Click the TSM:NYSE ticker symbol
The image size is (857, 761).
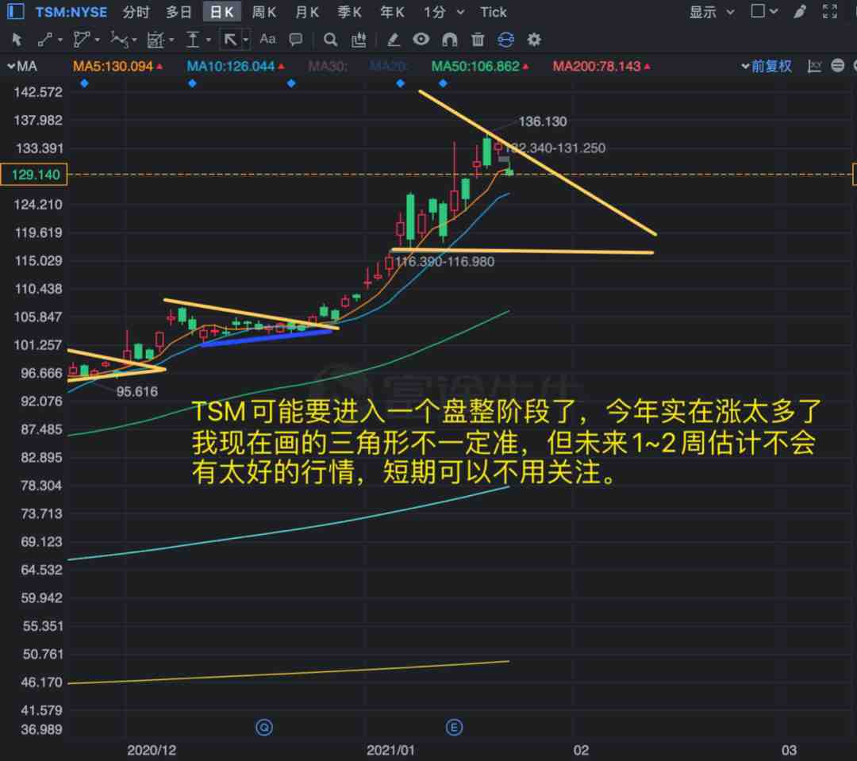point(71,12)
